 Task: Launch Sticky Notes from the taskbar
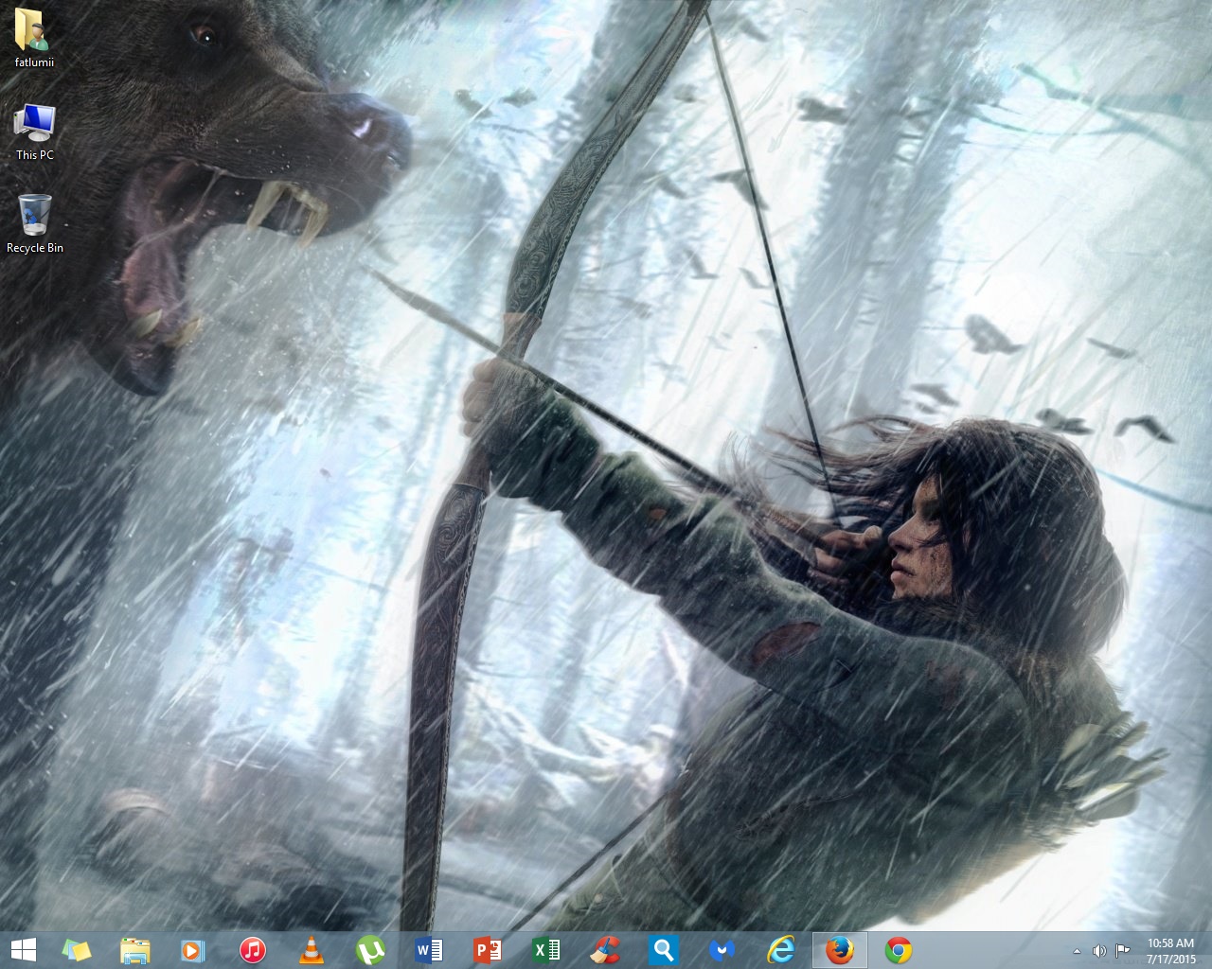76,950
